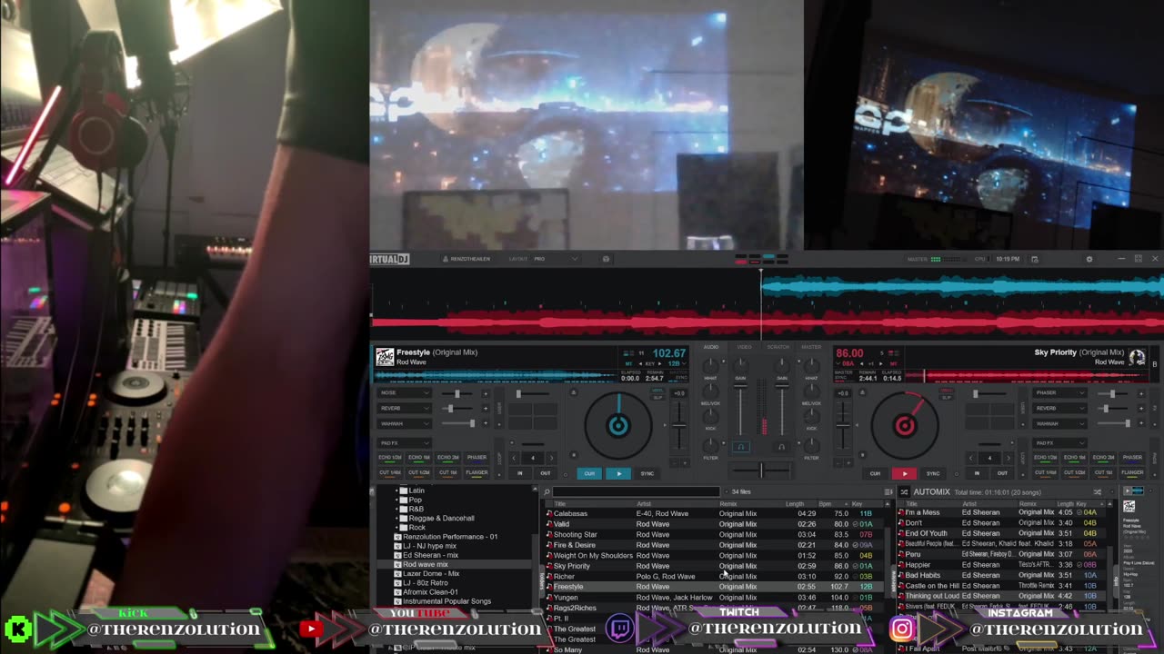Trigger ECHO 1/2M pad on left deck

(x=390, y=458)
